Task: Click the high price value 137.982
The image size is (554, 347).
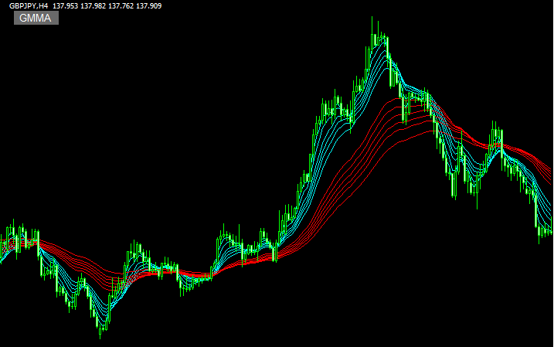Action: click(93, 5)
